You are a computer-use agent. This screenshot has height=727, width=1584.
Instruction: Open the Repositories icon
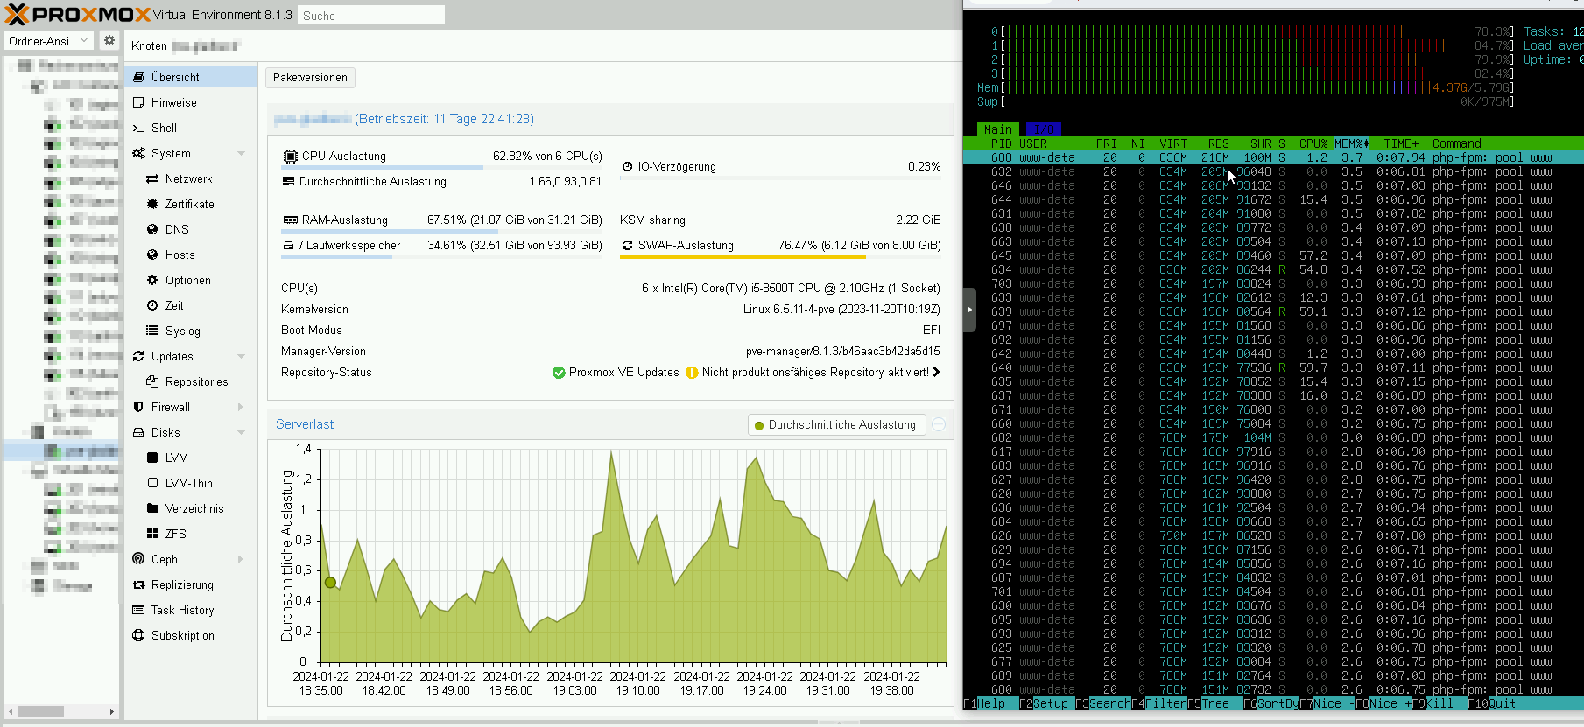click(152, 381)
